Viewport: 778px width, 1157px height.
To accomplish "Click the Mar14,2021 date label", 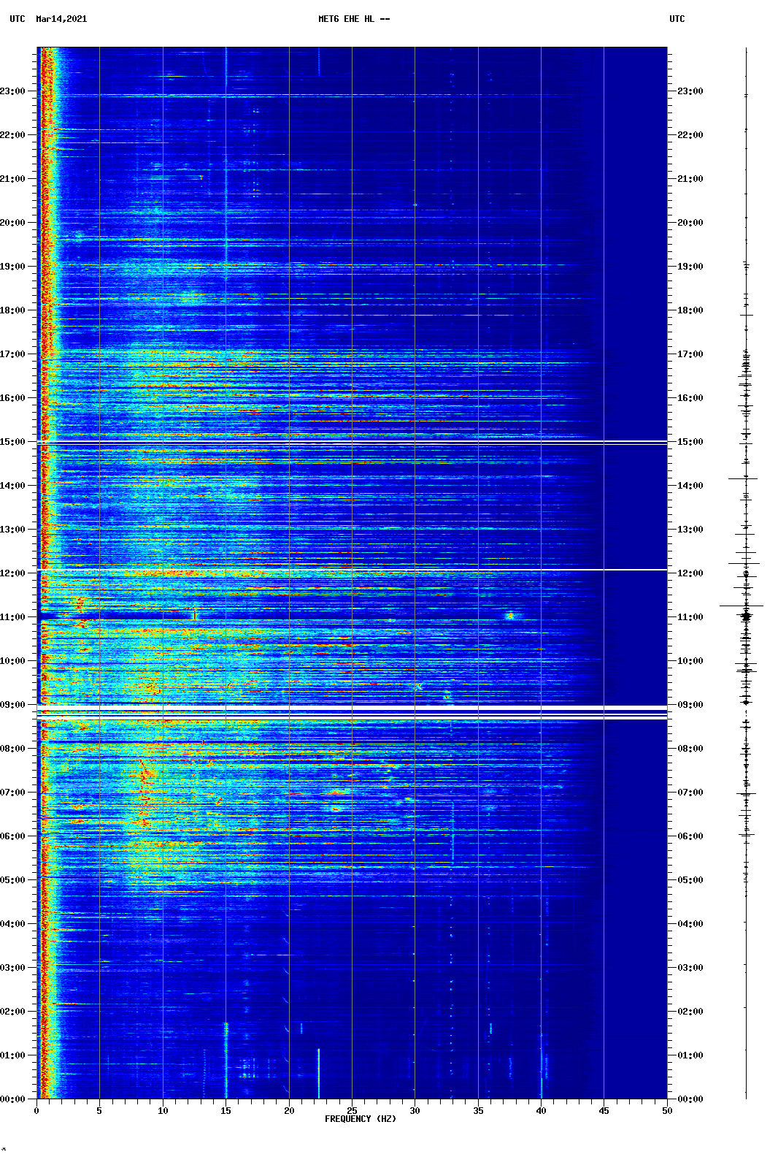I will 61,19.
